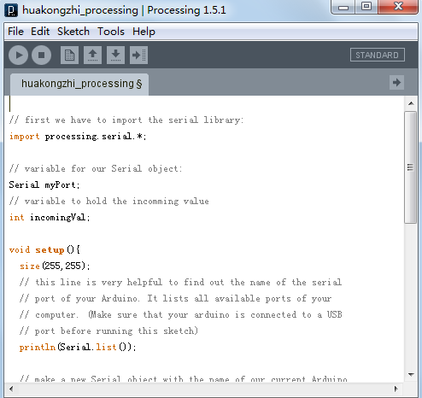The height and width of the screenshot is (398, 422).
Task: Open the Sketch menu
Action: point(73,32)
